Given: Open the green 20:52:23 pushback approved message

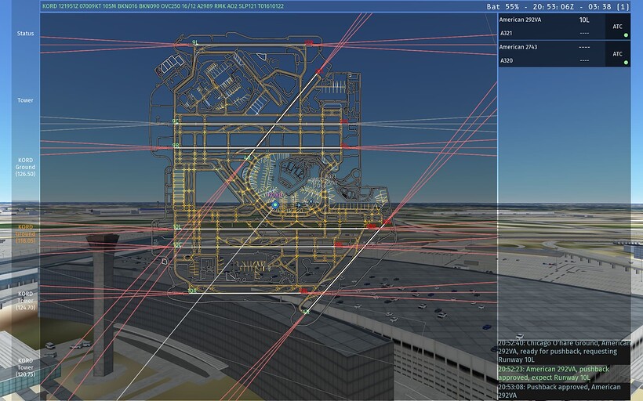Looking at the screenshot, I should coord(565,373).
